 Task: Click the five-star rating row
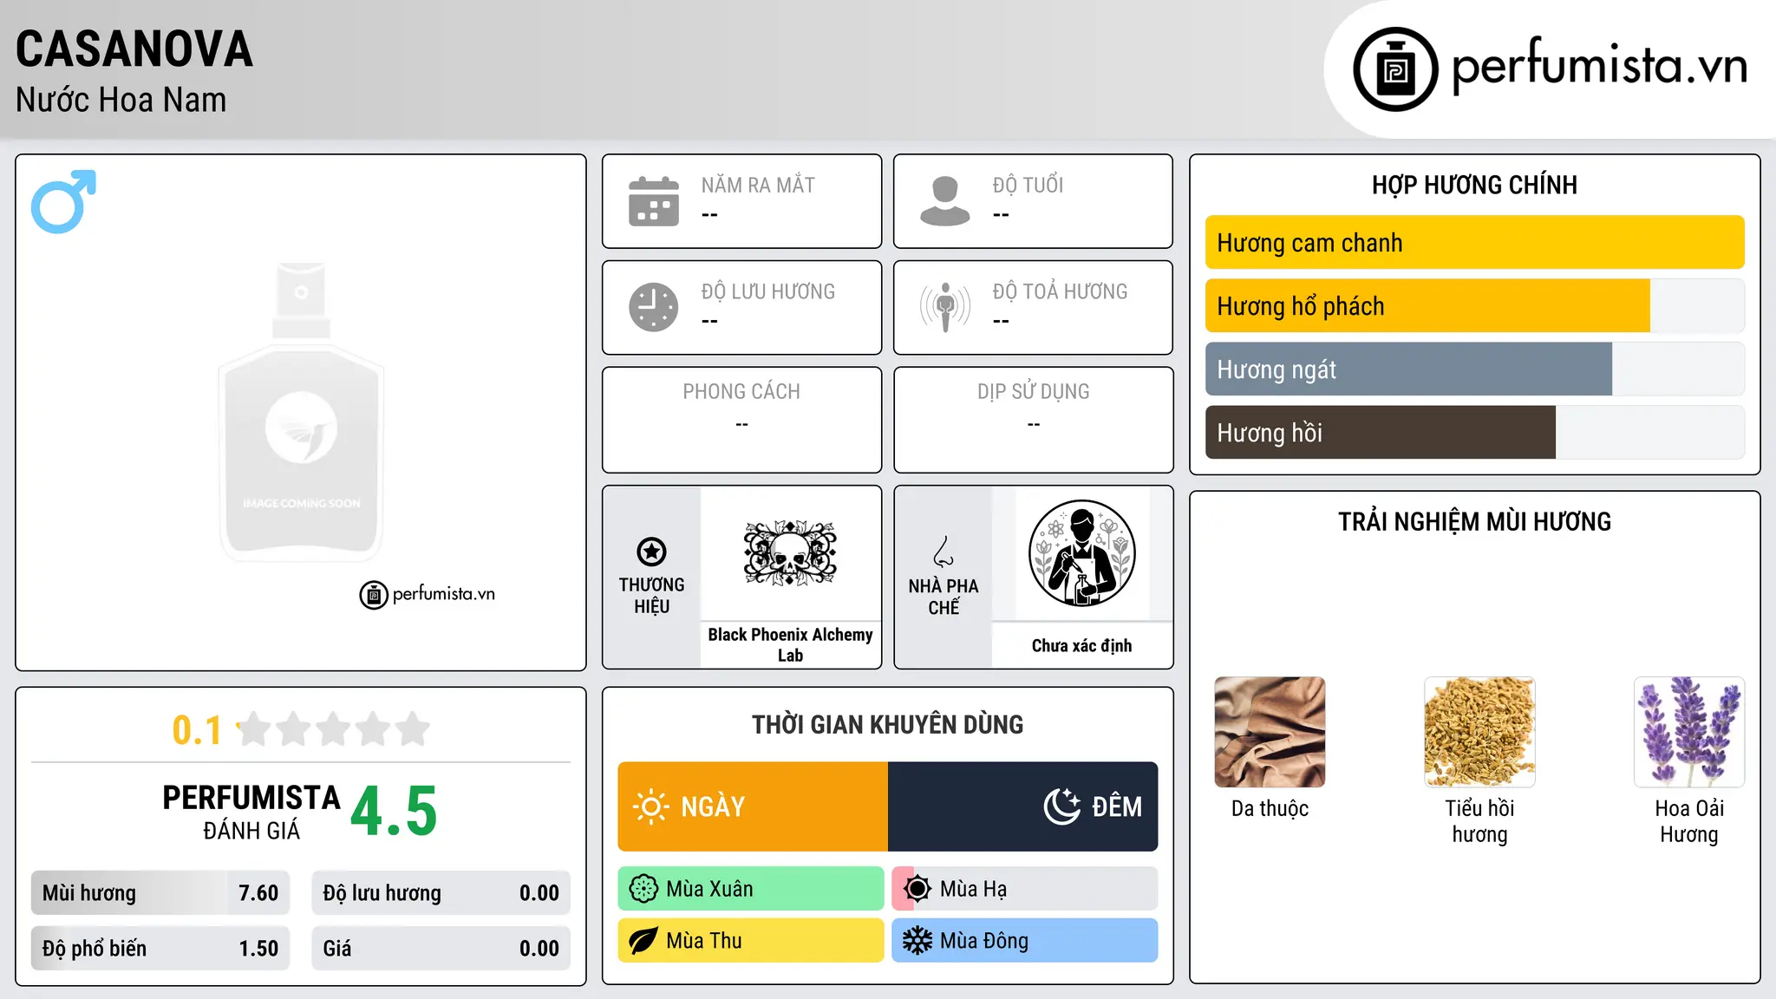334,729
